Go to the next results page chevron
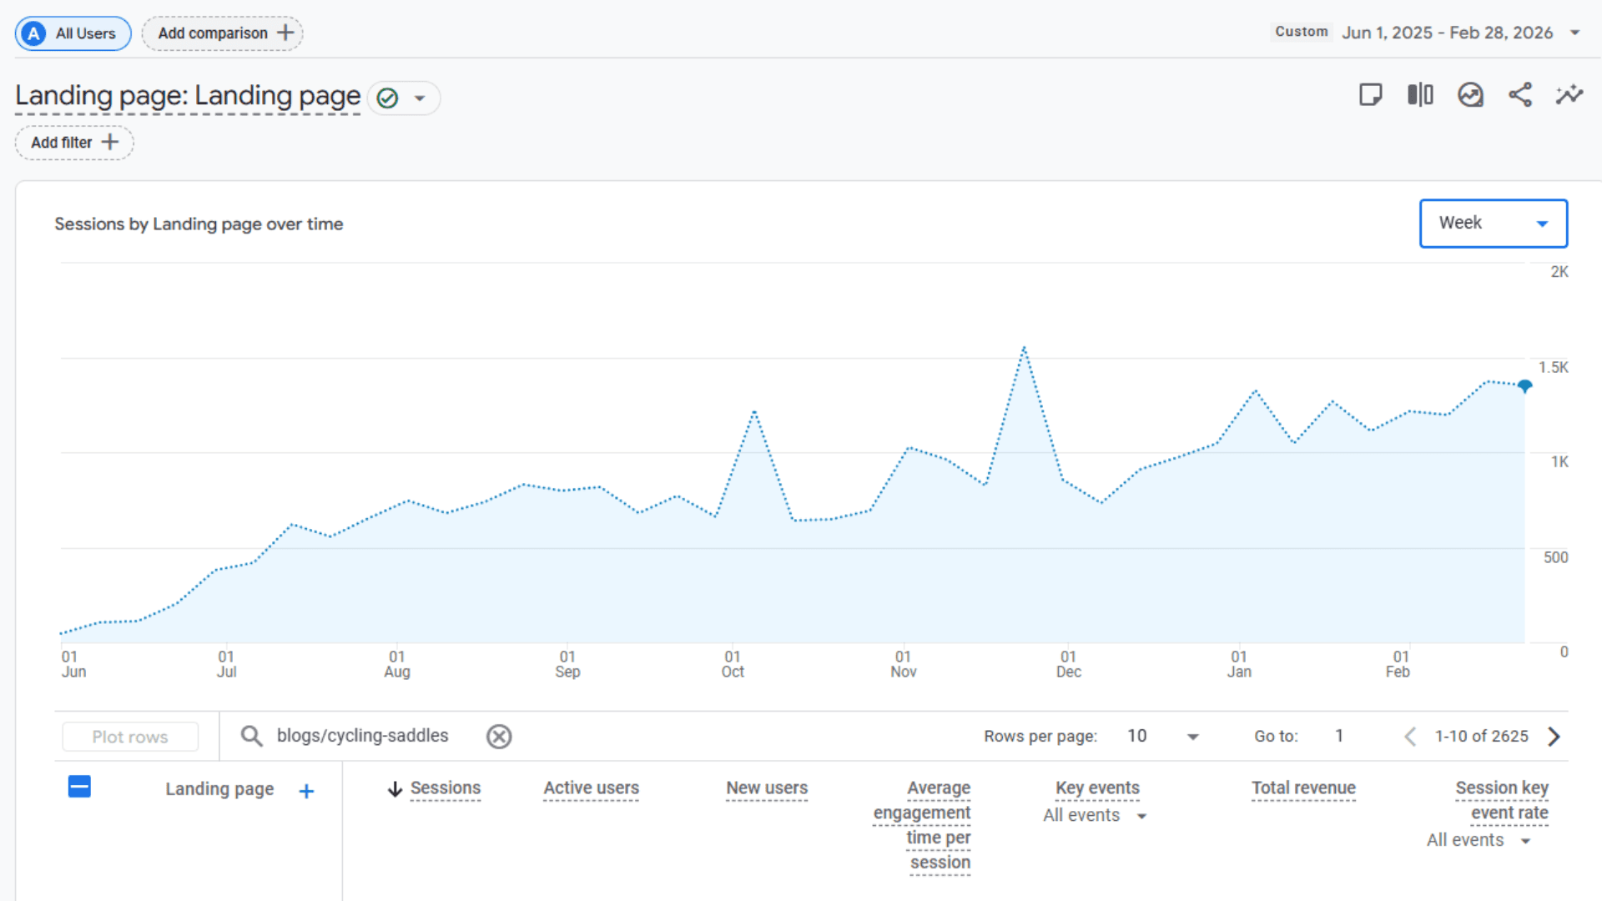The height and width of the screenshot is (901, 1602). pyautogui.click(x=1554, y=737)
